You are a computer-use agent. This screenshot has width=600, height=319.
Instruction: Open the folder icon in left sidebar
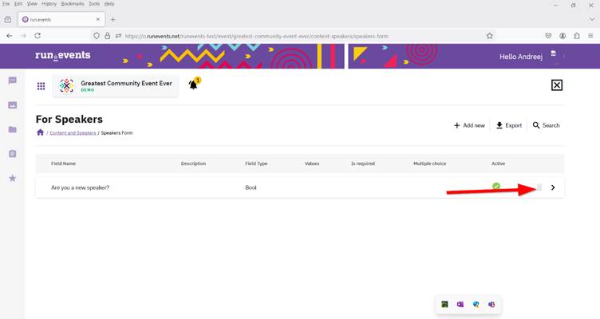point(12,129)
